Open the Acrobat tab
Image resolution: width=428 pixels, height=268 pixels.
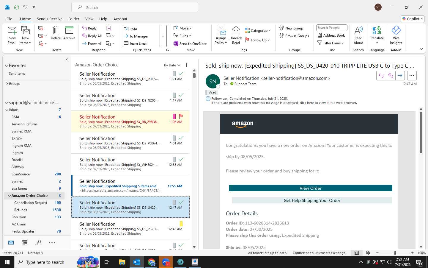pyautogui.click(x=120, y=19)
